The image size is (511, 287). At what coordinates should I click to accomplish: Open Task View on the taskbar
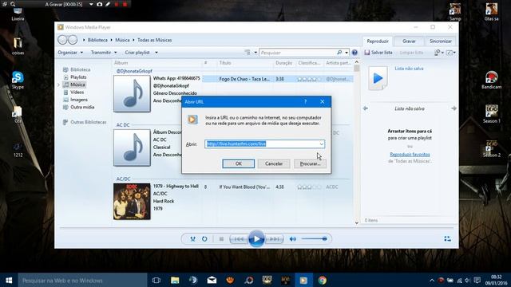tap(156, 280)
